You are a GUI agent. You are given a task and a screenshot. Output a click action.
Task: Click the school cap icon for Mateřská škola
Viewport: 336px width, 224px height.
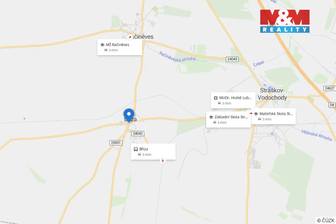tap(256, 114)
